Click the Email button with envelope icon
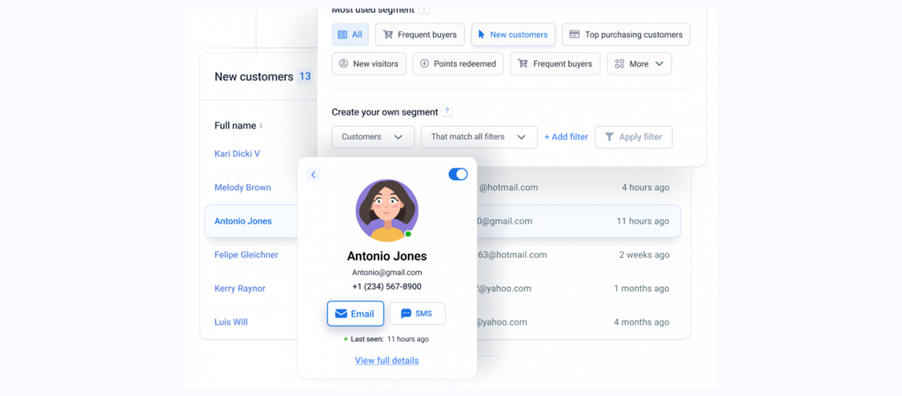This screenshot has width=902, height=396. pyautogui.click(x=355, y=313)
